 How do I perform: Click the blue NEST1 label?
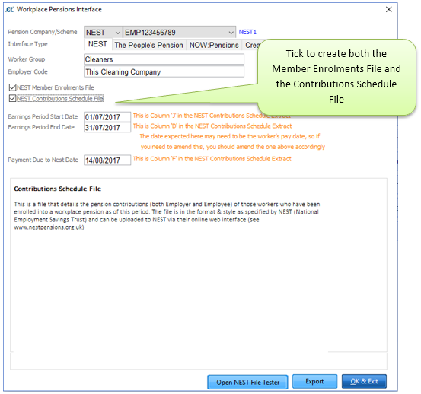(x=247, y=32)
